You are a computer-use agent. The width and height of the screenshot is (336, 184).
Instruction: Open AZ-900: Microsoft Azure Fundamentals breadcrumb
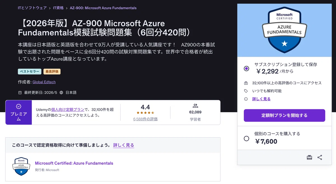pos(103,8)
